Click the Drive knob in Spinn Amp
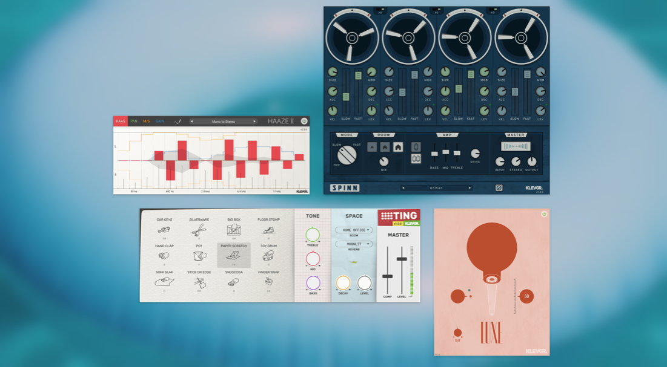This screenshot has width=667, height=367. coord(475,154)
